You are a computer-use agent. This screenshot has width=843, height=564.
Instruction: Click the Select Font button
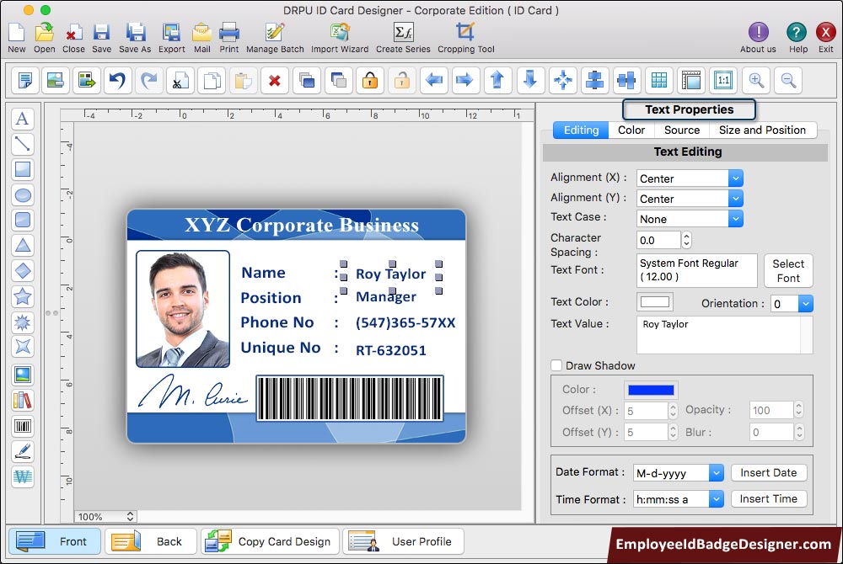(788, 271)
